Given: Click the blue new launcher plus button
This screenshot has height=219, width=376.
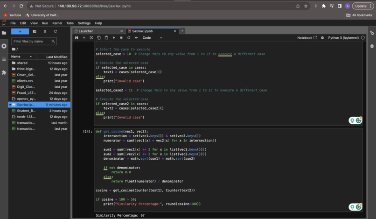Looking at the screenshot, I should (x=20, y=31).
